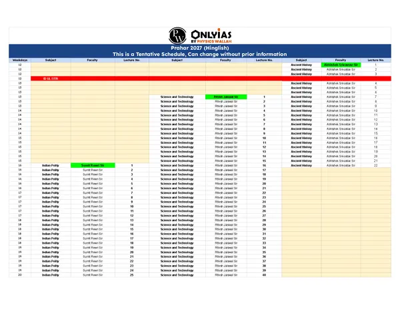The width and height of the screenshot is (400, 309).
Task: Click Indian Polity lecture number 1 cell
Action: tap(132, 165)
